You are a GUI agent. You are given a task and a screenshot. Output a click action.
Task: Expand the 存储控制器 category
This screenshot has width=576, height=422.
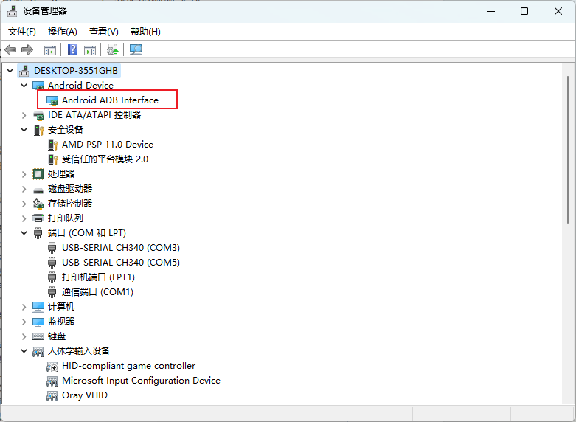pos(24,204)
